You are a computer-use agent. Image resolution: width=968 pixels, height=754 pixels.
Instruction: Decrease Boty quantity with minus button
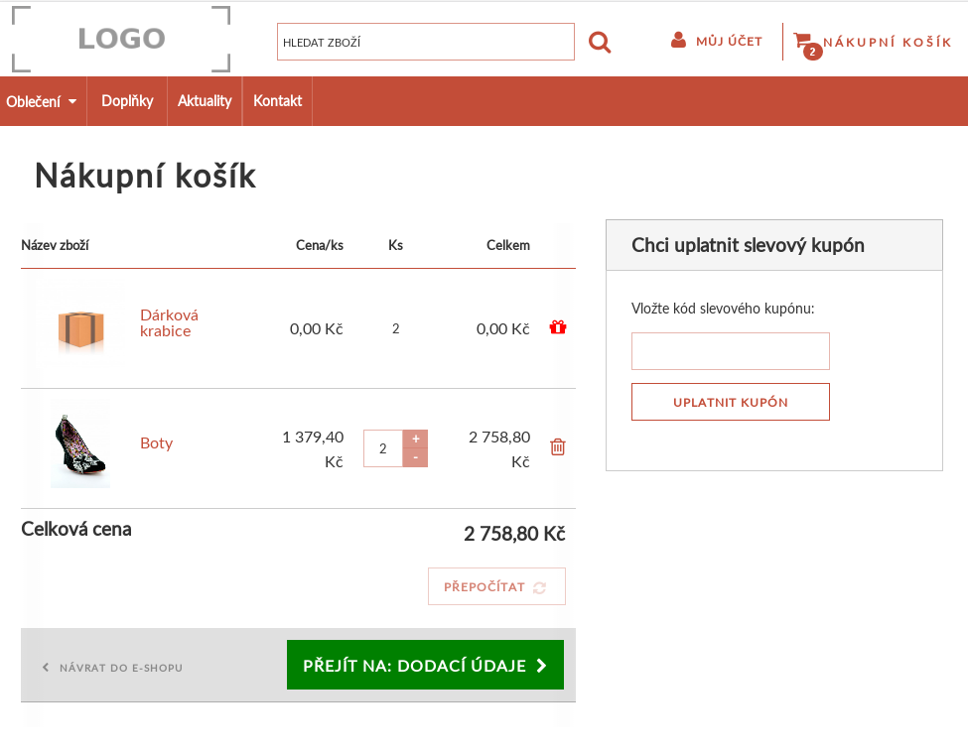[415, 457]
